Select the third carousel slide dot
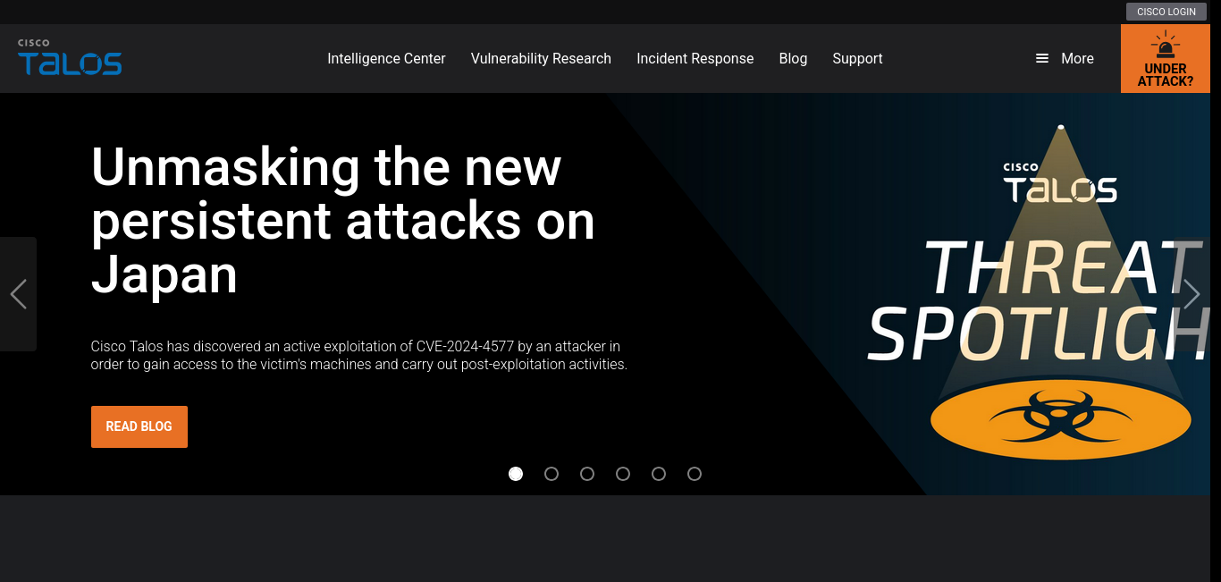Viewport: 1221px width, 582px height. click(587, 474)
